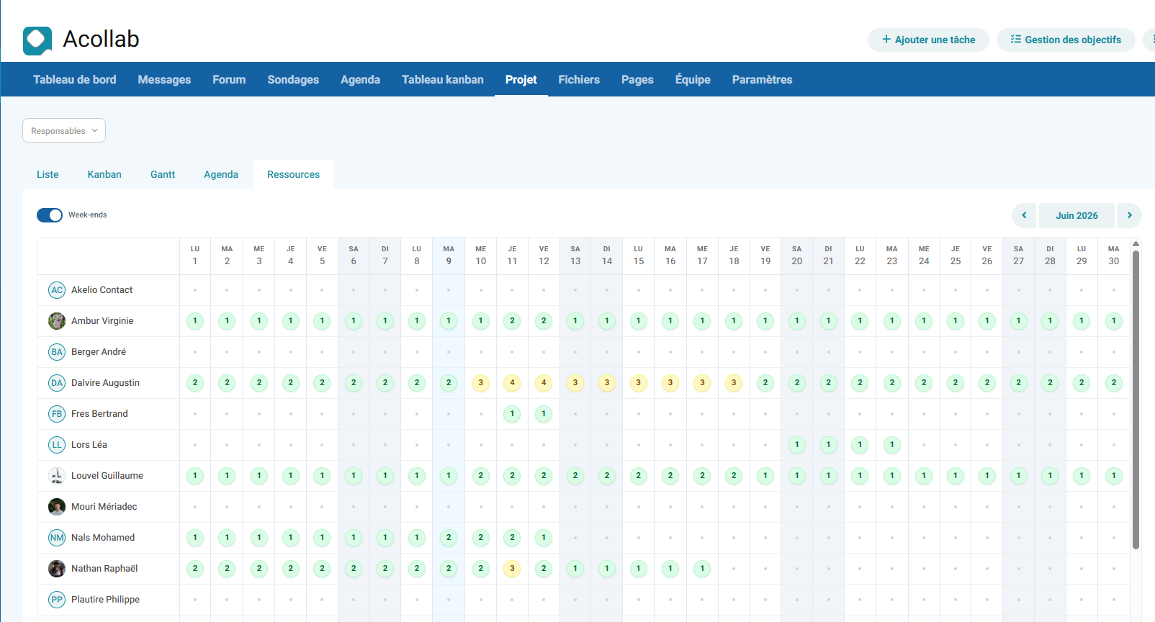This screenshot has width=1155, height=622.
Task: Click the name Ambur Virginie
Action: click(x=102, y=321)
